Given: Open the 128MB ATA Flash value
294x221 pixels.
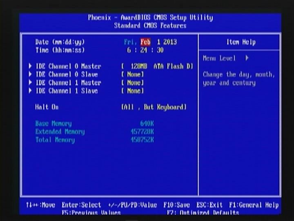Looking at the screenshot, I should tap(157, 66).
